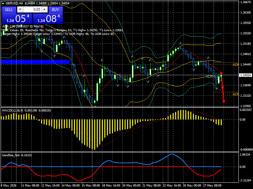Click the MACD scale value 0.002507
Viewport: 253px width, 189px height.
pos(246,110)
